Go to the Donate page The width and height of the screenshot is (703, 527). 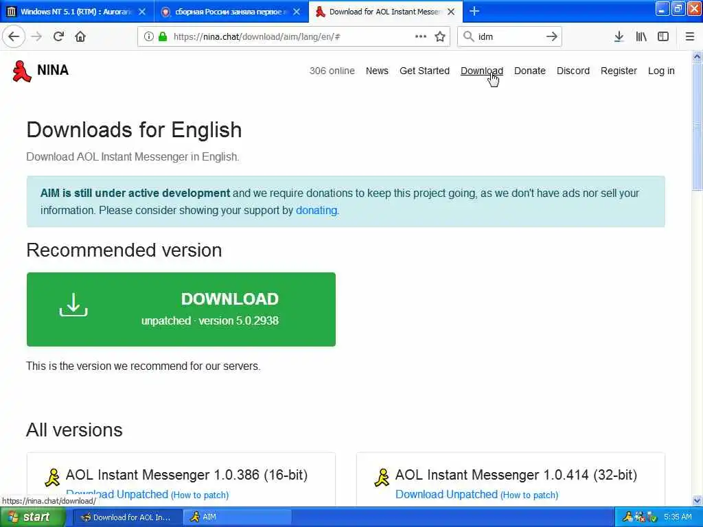click(x=530, y=71)
